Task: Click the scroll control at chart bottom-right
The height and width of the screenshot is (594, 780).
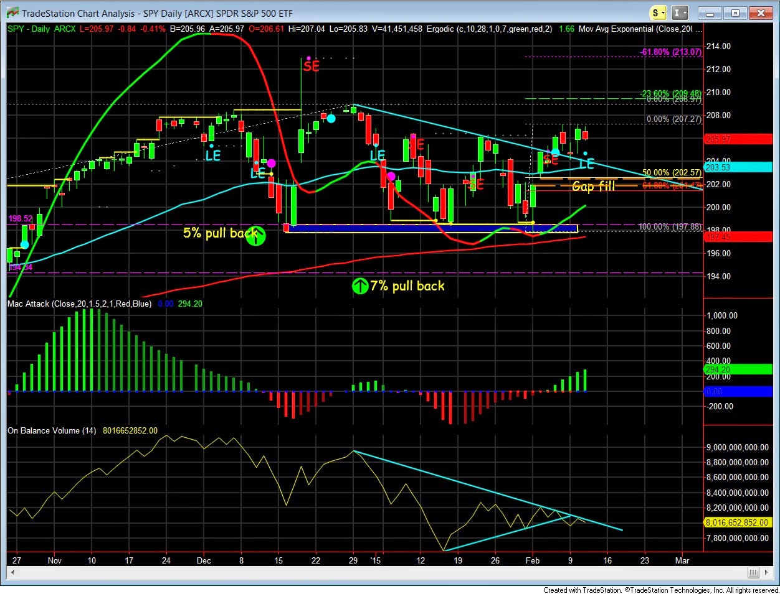Action: pos(753,572)
